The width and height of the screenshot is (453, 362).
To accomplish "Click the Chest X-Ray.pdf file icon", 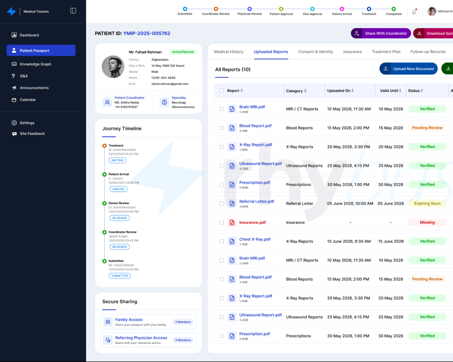I will click(232, 241).
